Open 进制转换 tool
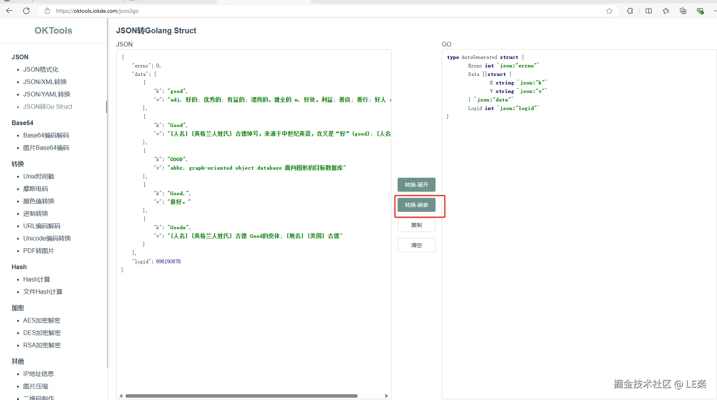 36,213
